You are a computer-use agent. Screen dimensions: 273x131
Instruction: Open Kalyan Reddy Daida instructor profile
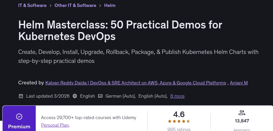[136, 83]
